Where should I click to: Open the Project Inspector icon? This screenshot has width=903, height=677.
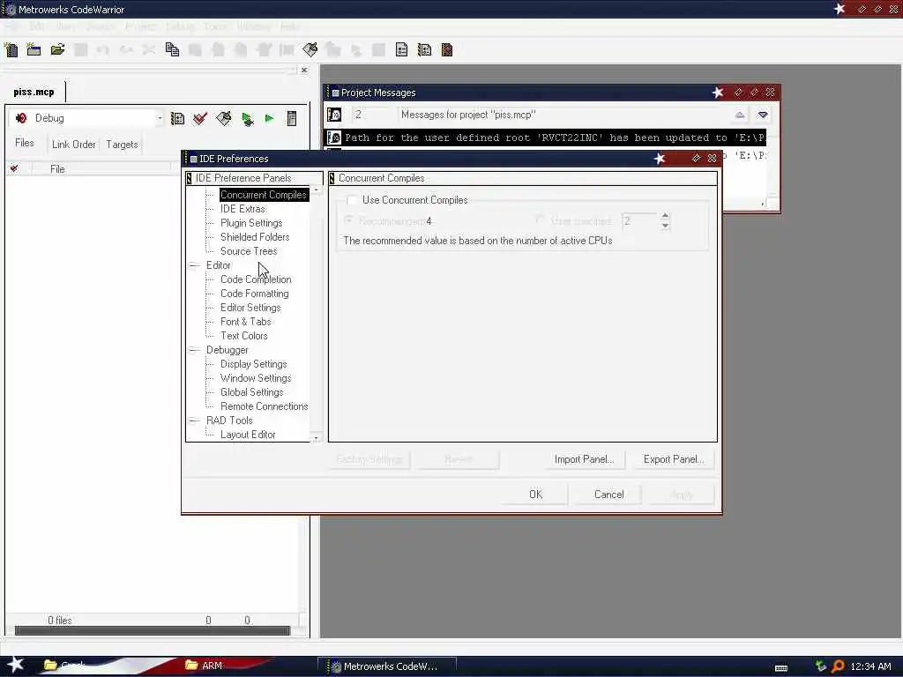point(292,119)
